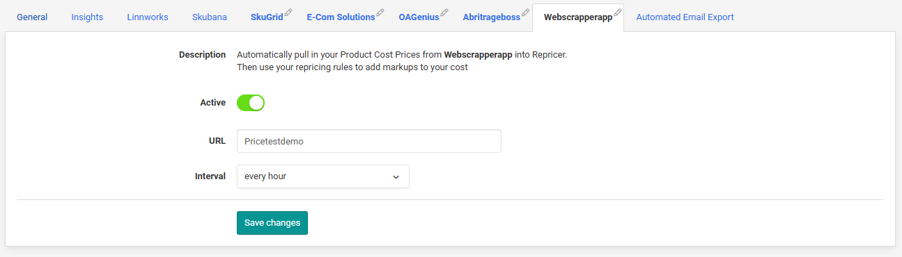This screenshot has width=902, height=257.
Task: Open the OAGenius tab
Action: click(x=419, y=17)
